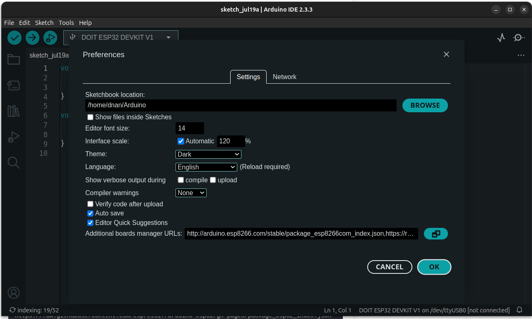
Task: Open the Search sidebar panel
Action: pos(14,162)
